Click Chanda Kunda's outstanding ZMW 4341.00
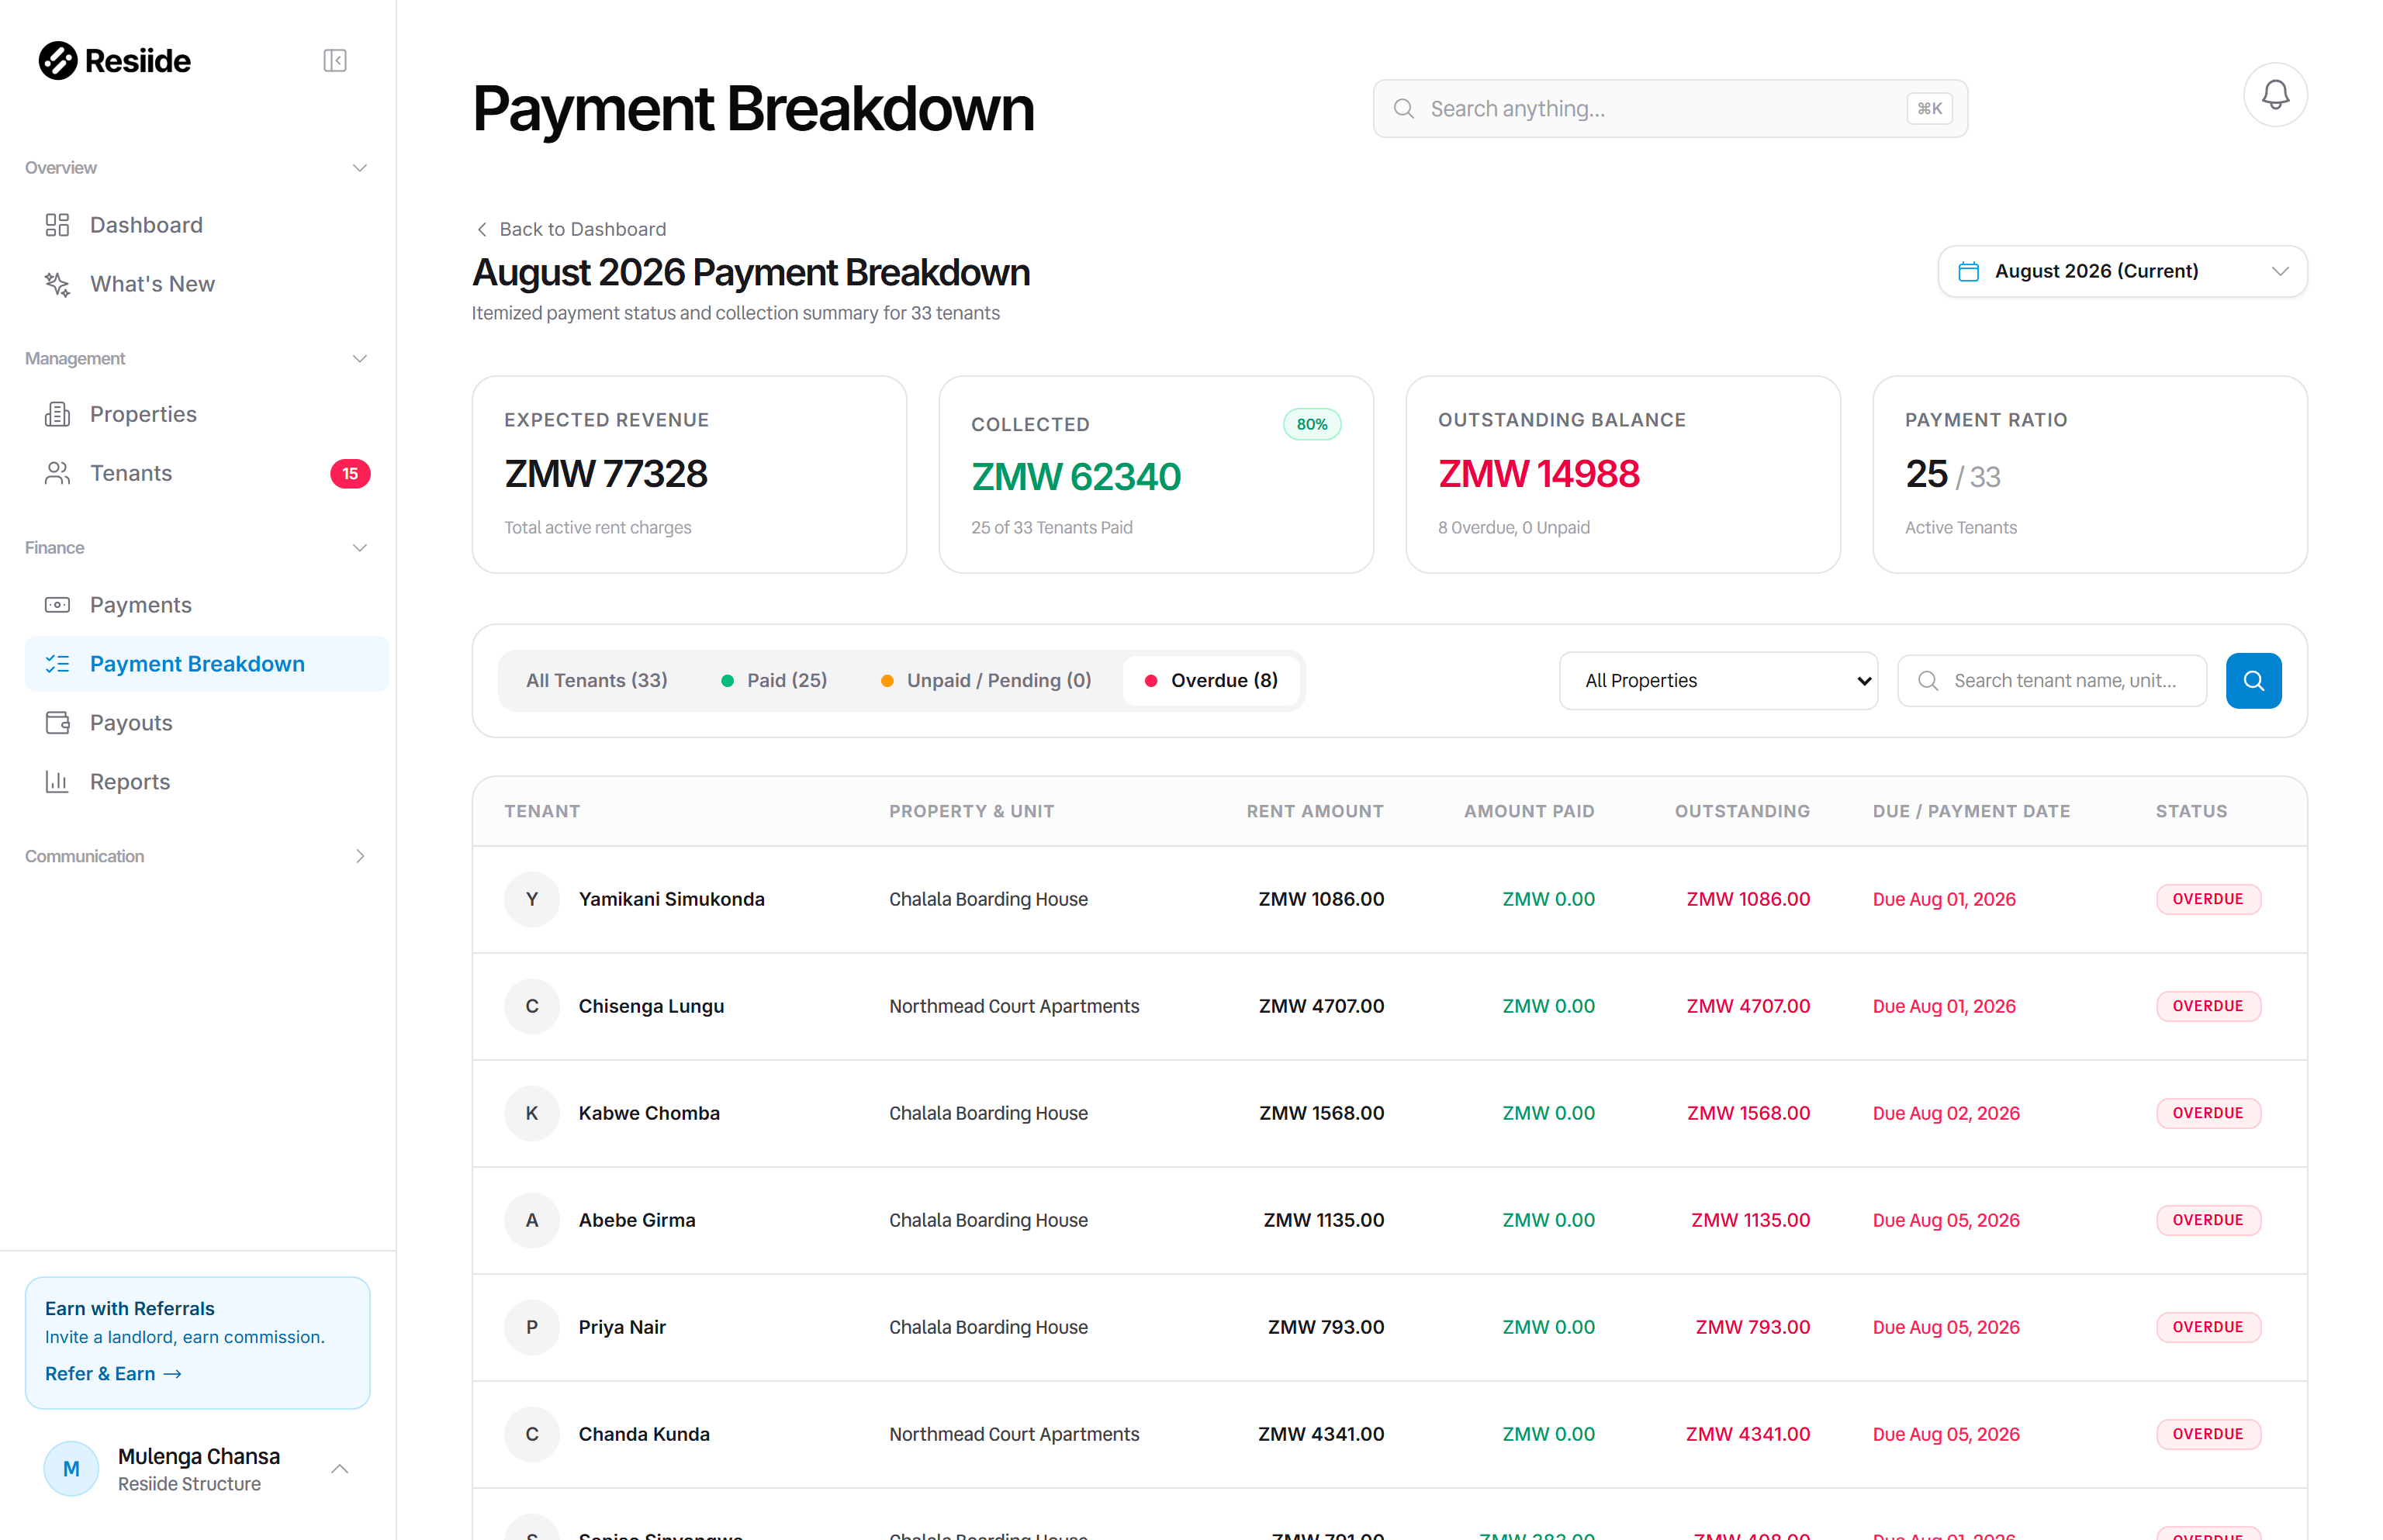The width and height of the screenshot is (2383, 1540). point(1747,1434)
